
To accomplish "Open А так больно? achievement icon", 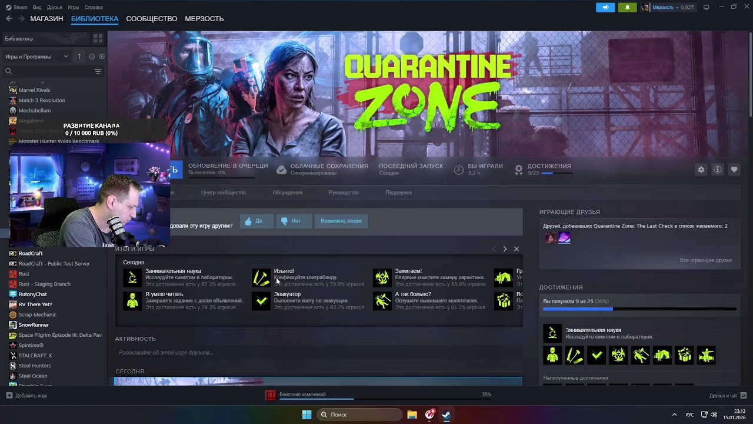I will (x=382, y=301).
